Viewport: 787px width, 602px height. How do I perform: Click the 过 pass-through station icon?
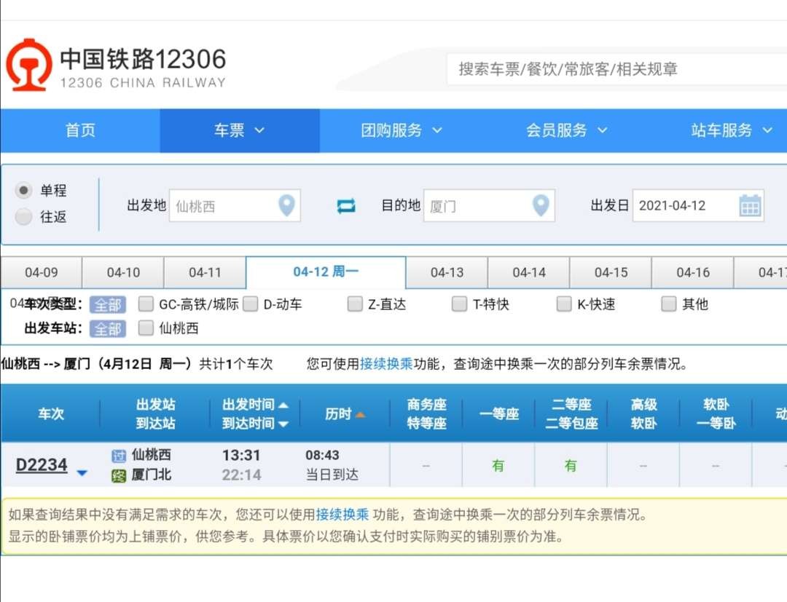pos(119,456)
